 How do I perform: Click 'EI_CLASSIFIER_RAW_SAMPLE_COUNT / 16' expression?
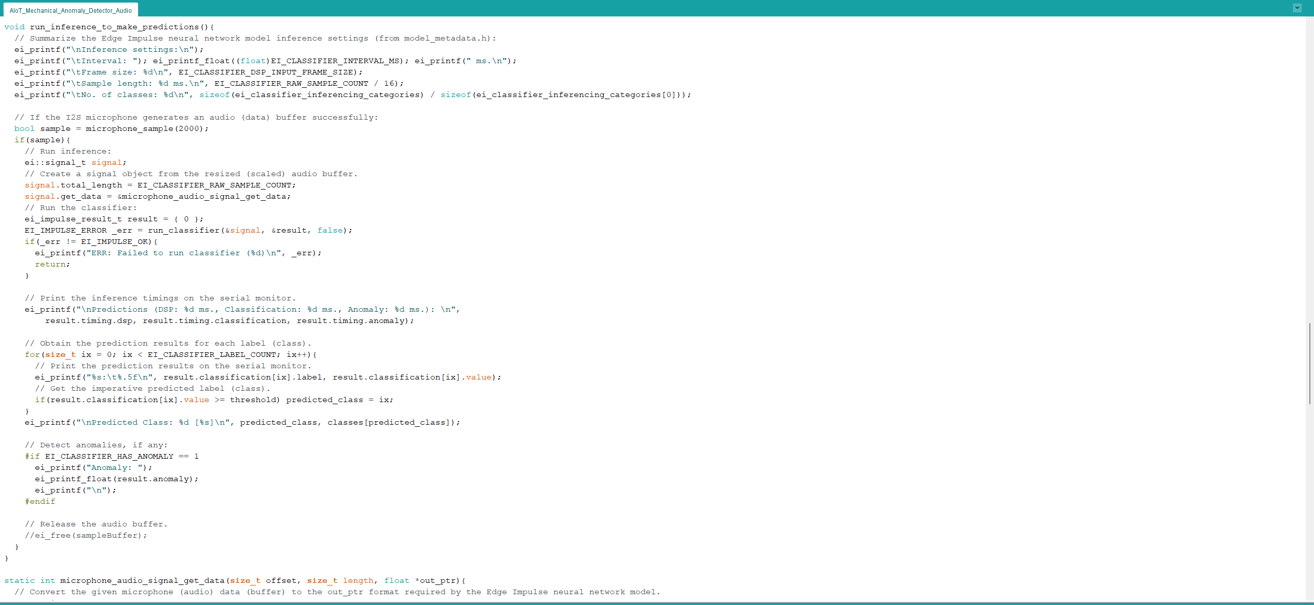point(304,83)
